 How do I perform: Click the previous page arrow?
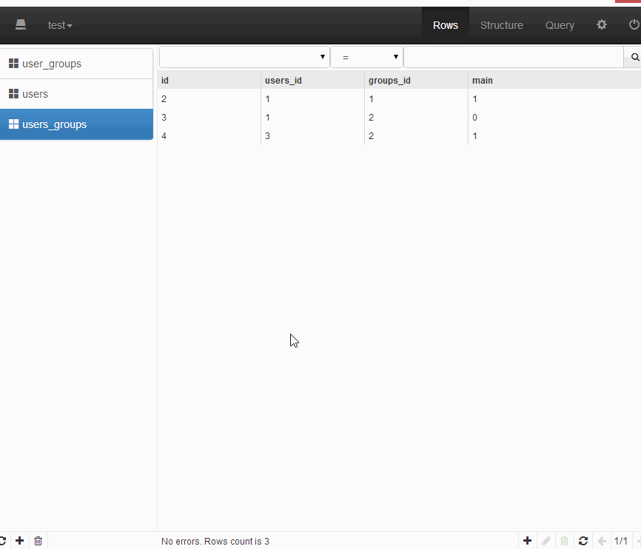pos(602,541)
